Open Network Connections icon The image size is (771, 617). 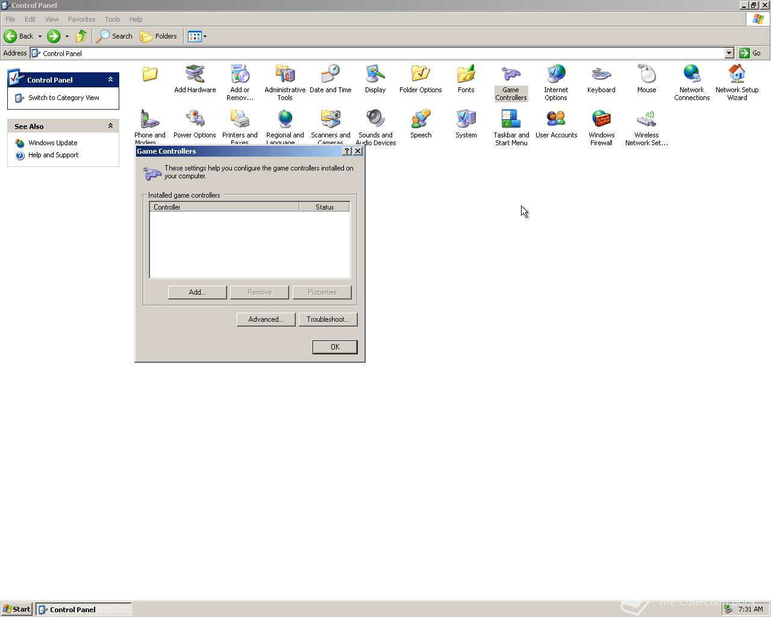(691, 83)
